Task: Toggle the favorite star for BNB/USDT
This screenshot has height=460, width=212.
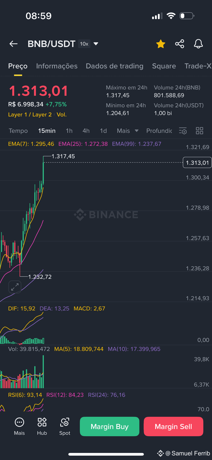Action: (x=161, y=44)
